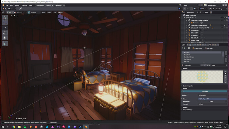Pin the properties context with pin icon
The image size is (229, 129).
coord(183,48)
